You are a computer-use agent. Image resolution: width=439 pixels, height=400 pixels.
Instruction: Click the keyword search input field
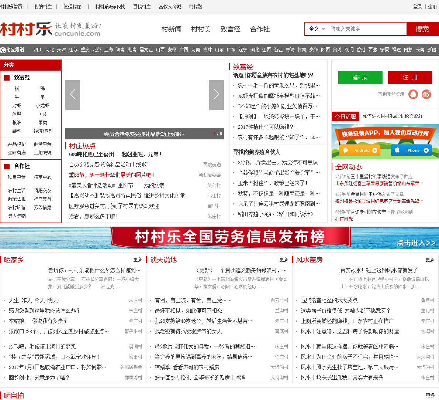(367, 29)
